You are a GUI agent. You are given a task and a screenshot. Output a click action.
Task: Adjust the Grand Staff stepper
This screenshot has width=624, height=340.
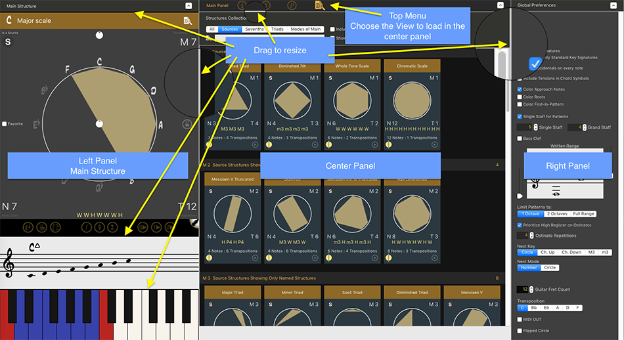(x=585, y=127)
